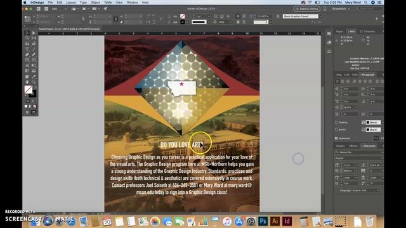Switch to the Effects panel tab
This screenshot has width=406, height=228.
point(353,146)
